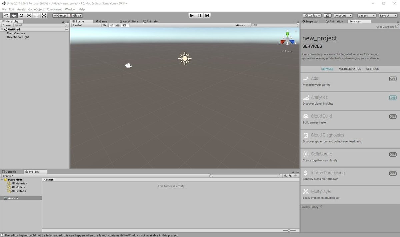The width and height of the screenshot is (400, 237).
Task: Toggle Global/Local handle rotation
Action: coord(75,15)
